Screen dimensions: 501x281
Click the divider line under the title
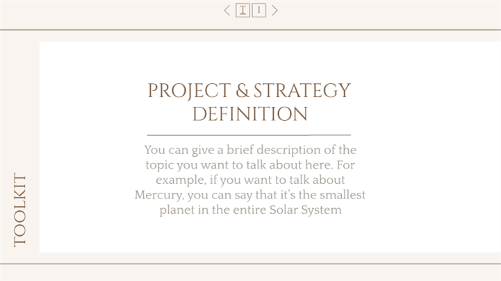249,135
